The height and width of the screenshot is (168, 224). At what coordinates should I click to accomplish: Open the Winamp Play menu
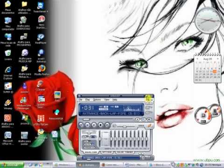[x=88, y=99]
